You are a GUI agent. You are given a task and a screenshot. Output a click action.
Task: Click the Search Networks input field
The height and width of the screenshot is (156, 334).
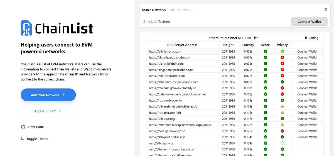click(245, 10)
